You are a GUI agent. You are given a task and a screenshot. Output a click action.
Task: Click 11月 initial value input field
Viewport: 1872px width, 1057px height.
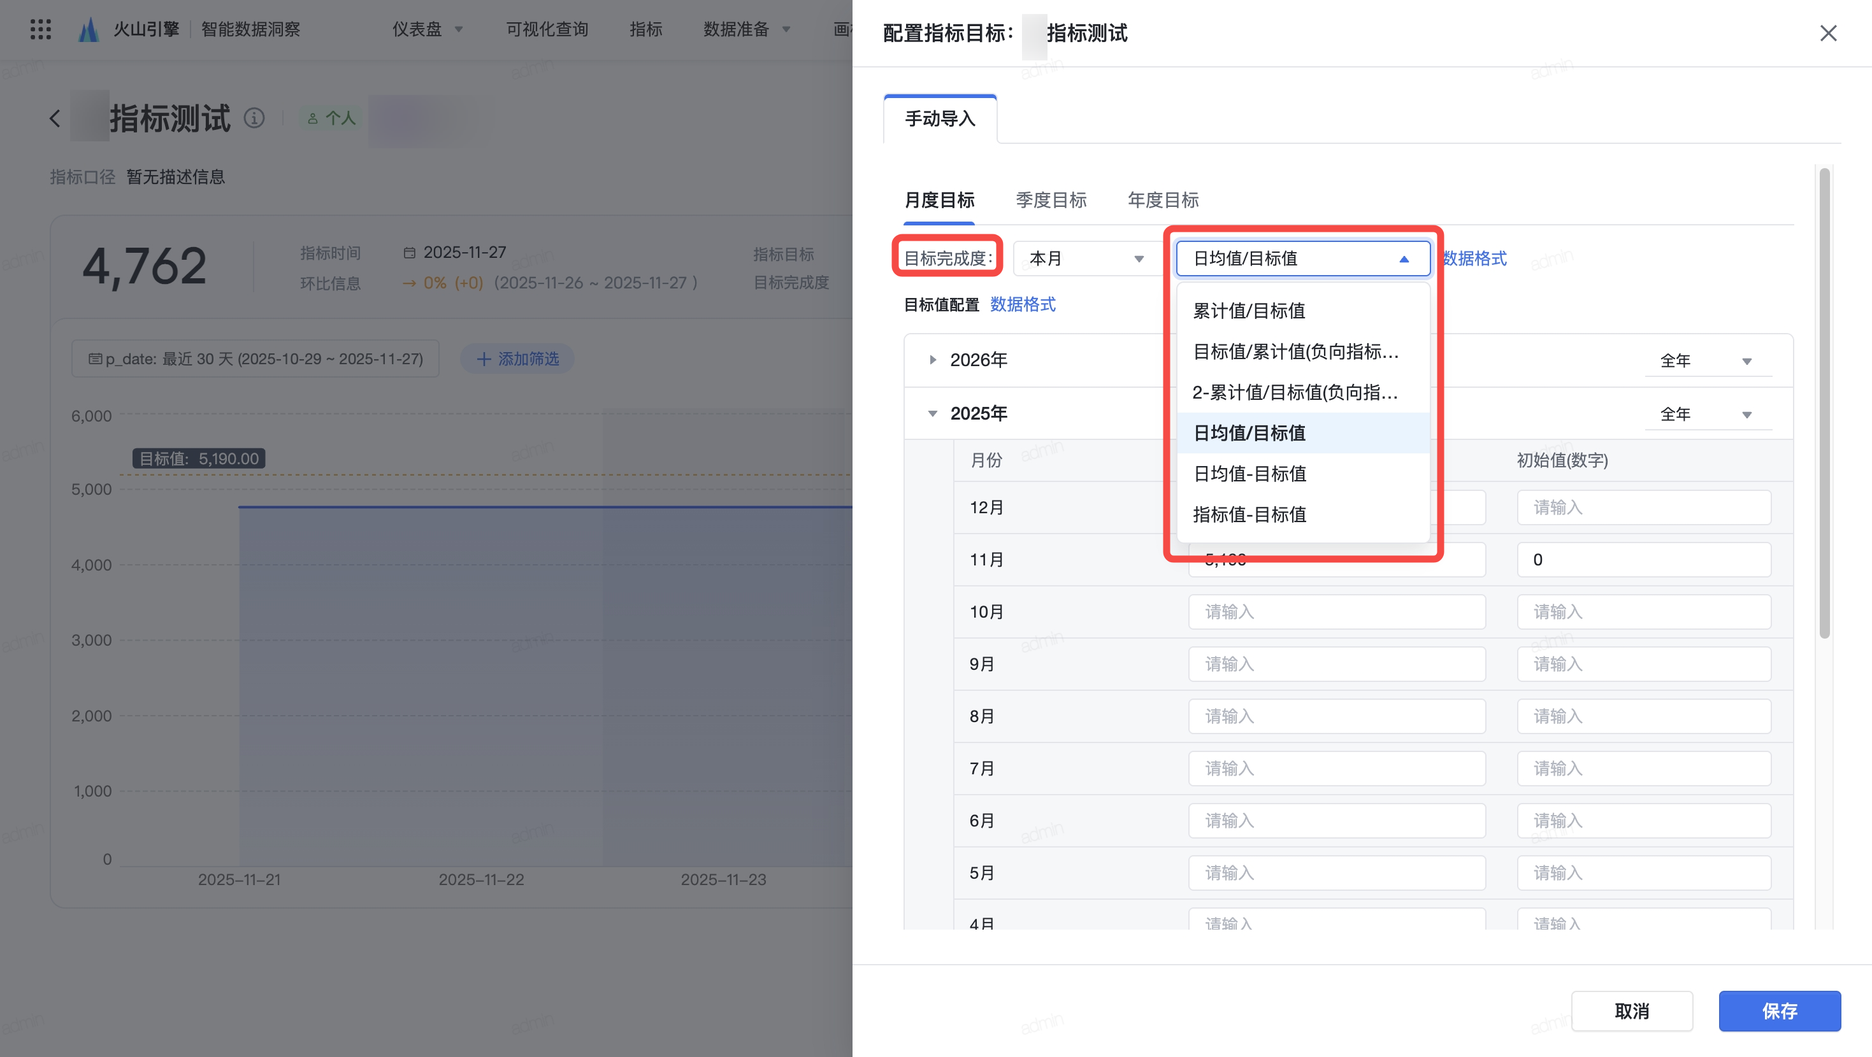coord(1643,559)
